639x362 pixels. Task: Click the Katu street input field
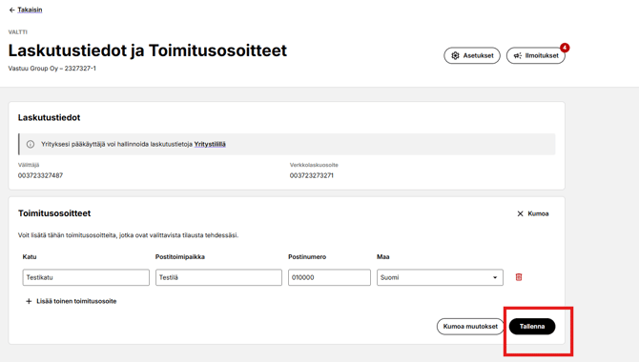[86, 277]
